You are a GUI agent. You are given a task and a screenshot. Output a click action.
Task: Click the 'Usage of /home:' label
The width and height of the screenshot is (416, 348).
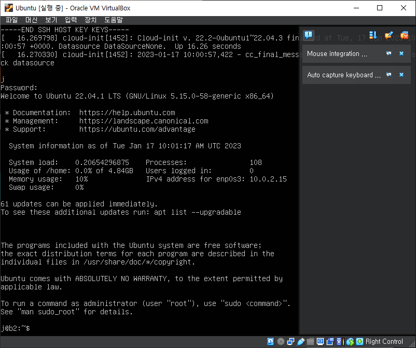(x=39, y=171)
